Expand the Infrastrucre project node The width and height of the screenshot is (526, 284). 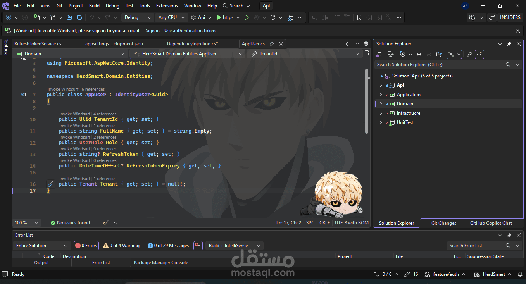pyautogui.click(x=381, y=113)
